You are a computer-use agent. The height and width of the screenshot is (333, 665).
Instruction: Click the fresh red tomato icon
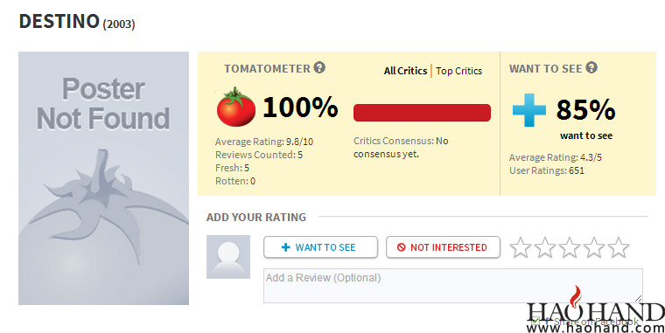(x=235, y=108)
